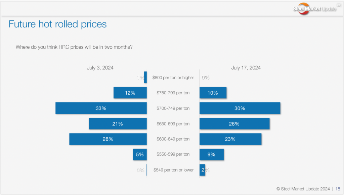Screen dimensions: 344x195
Task: Select the 33% bar for July 3
Action: coord(101,108)
